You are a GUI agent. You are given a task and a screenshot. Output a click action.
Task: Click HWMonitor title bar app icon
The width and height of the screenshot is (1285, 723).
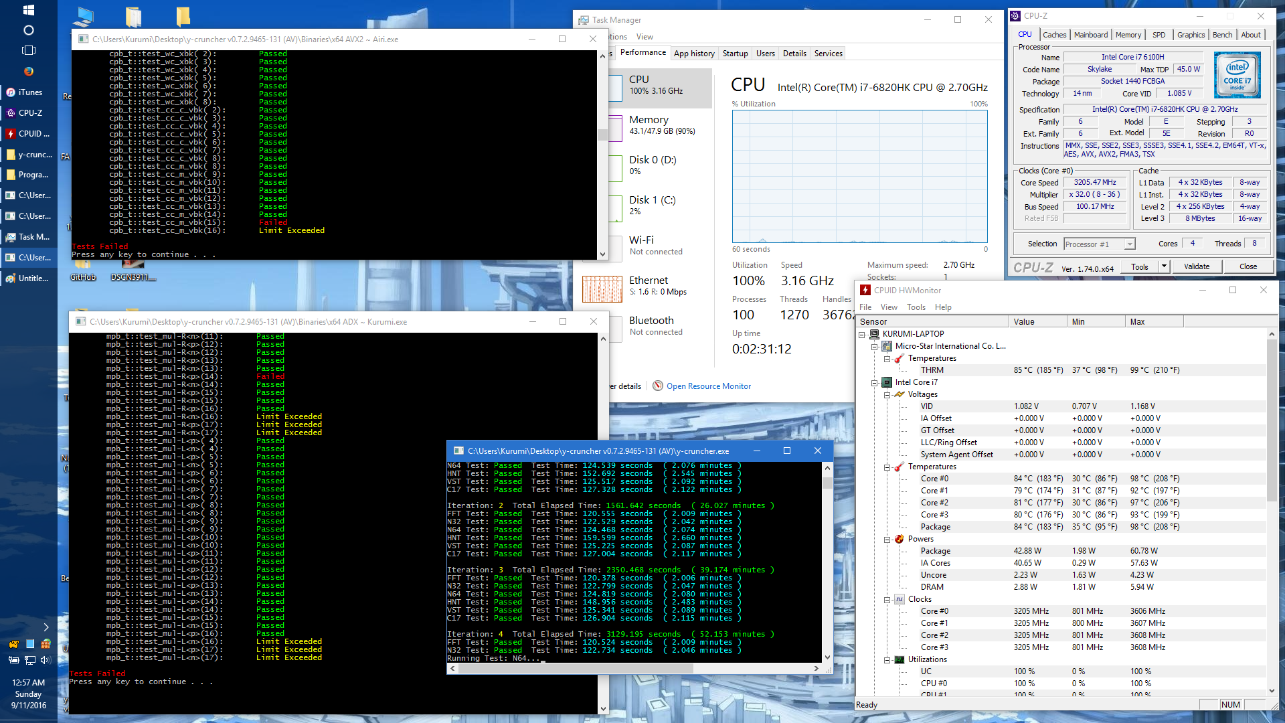[865, 290]
